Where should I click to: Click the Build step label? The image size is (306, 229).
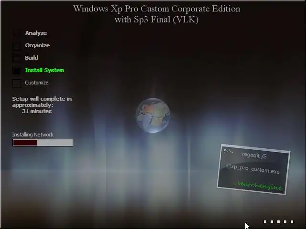[32, 58]
